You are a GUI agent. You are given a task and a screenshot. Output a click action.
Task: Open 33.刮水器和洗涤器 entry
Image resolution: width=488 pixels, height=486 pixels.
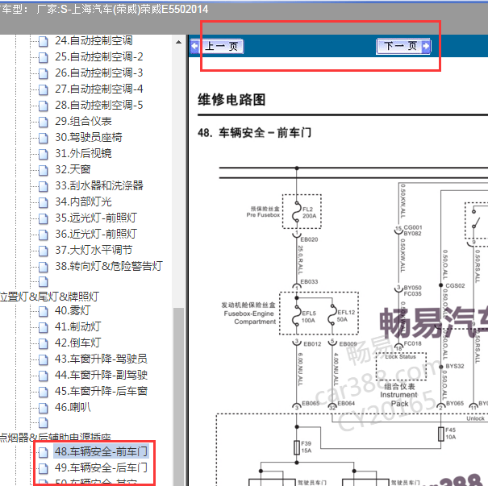point(99,186)
